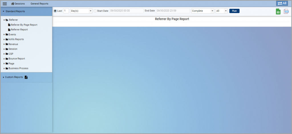The height and width of the screenshot is (134, 292).
Task: Open the hamburger menu icon
Action: coord(5,4)
